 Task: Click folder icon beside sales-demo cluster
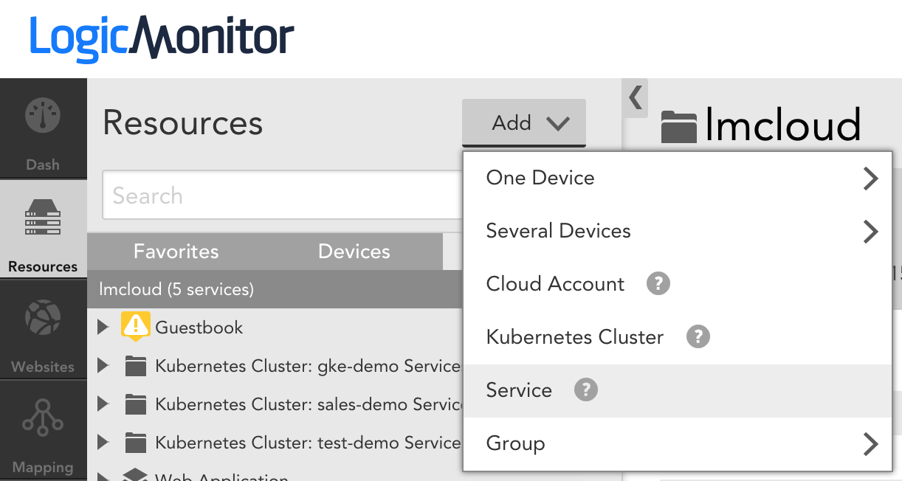(136, 404)
